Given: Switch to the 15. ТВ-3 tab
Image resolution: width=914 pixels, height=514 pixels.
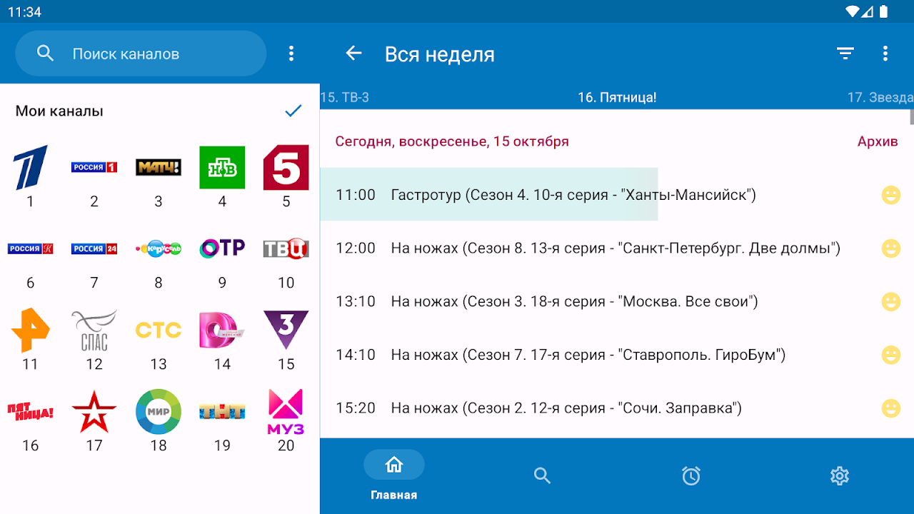Looking at the screenshot, I should (345, 98).
